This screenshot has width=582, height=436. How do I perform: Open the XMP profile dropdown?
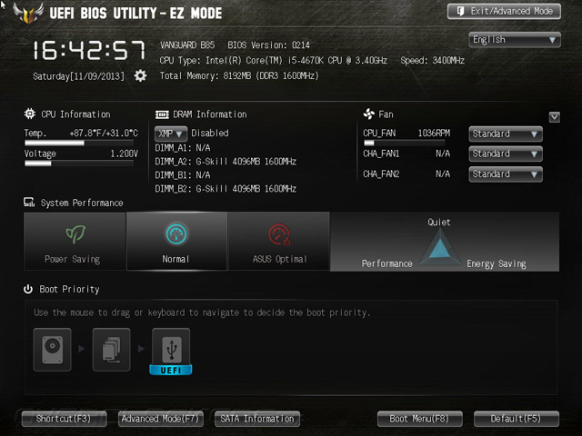(x=171, y=134)
